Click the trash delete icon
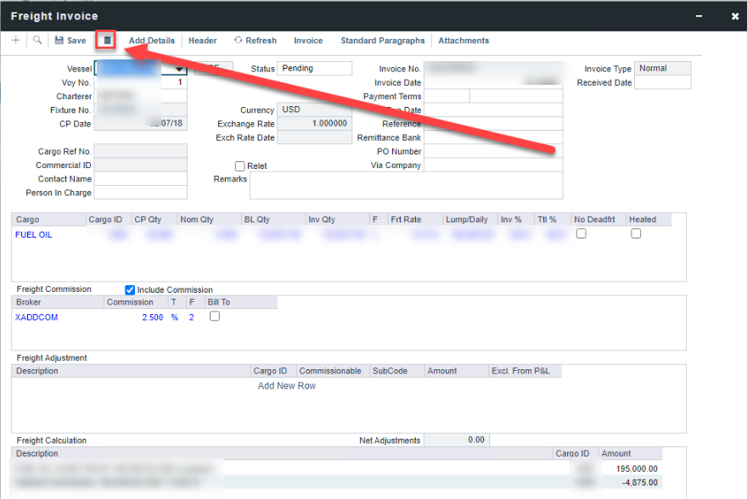 [x=107, y=40]
